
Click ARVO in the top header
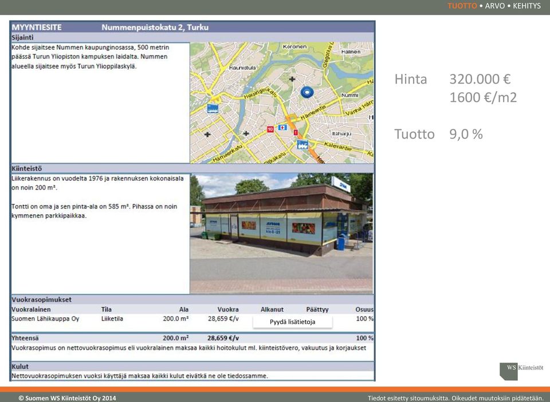tap(495, 6)
